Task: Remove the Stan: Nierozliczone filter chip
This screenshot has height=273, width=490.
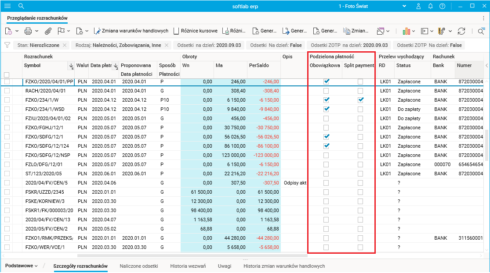Action: (x=65, y=45)
